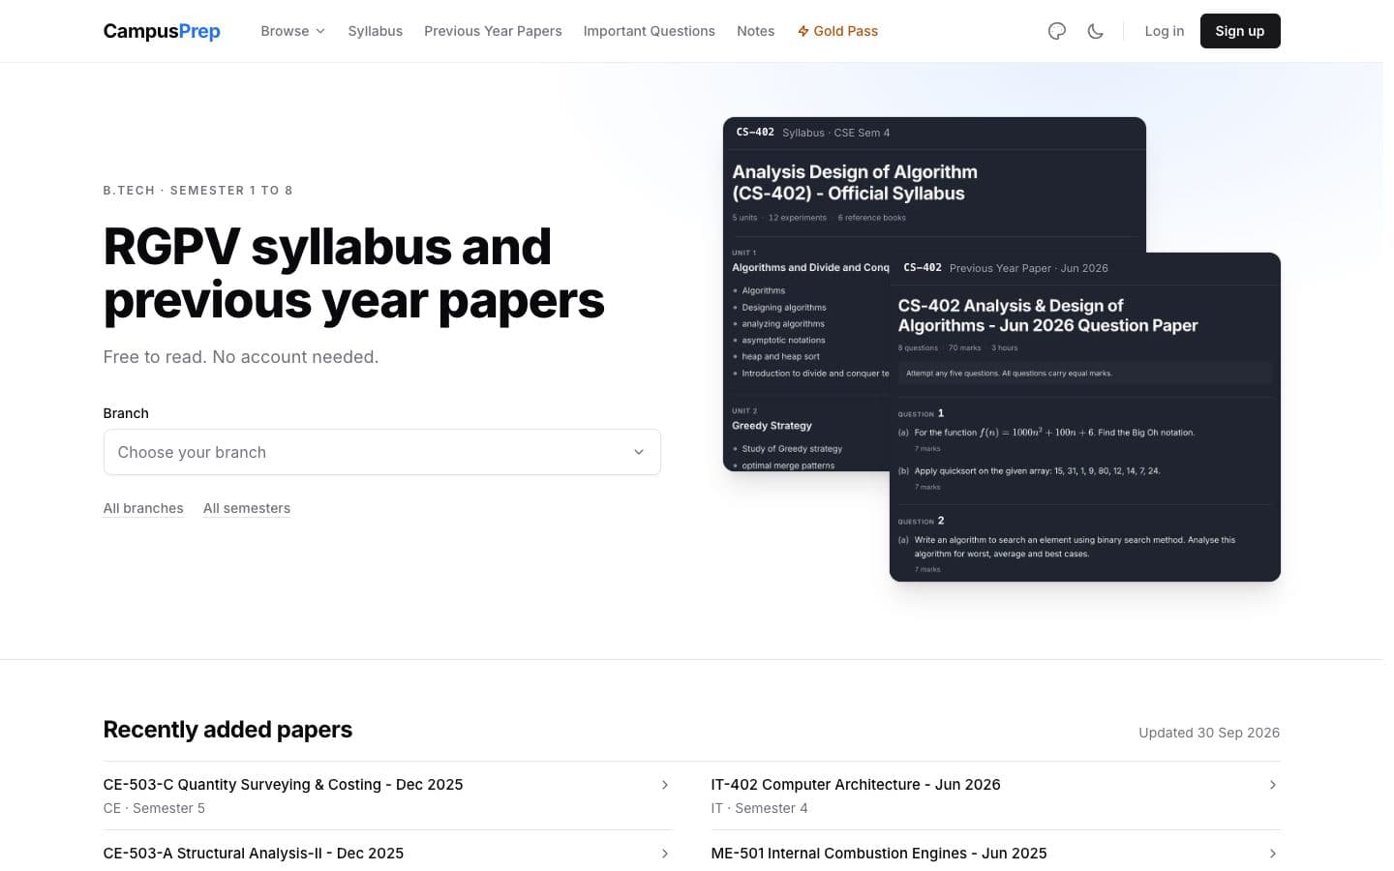Open CE-503-C Quantity Surveying & Costing paper
The image size is (1394, 871).
pyautogui.click(x=387, y=796)
